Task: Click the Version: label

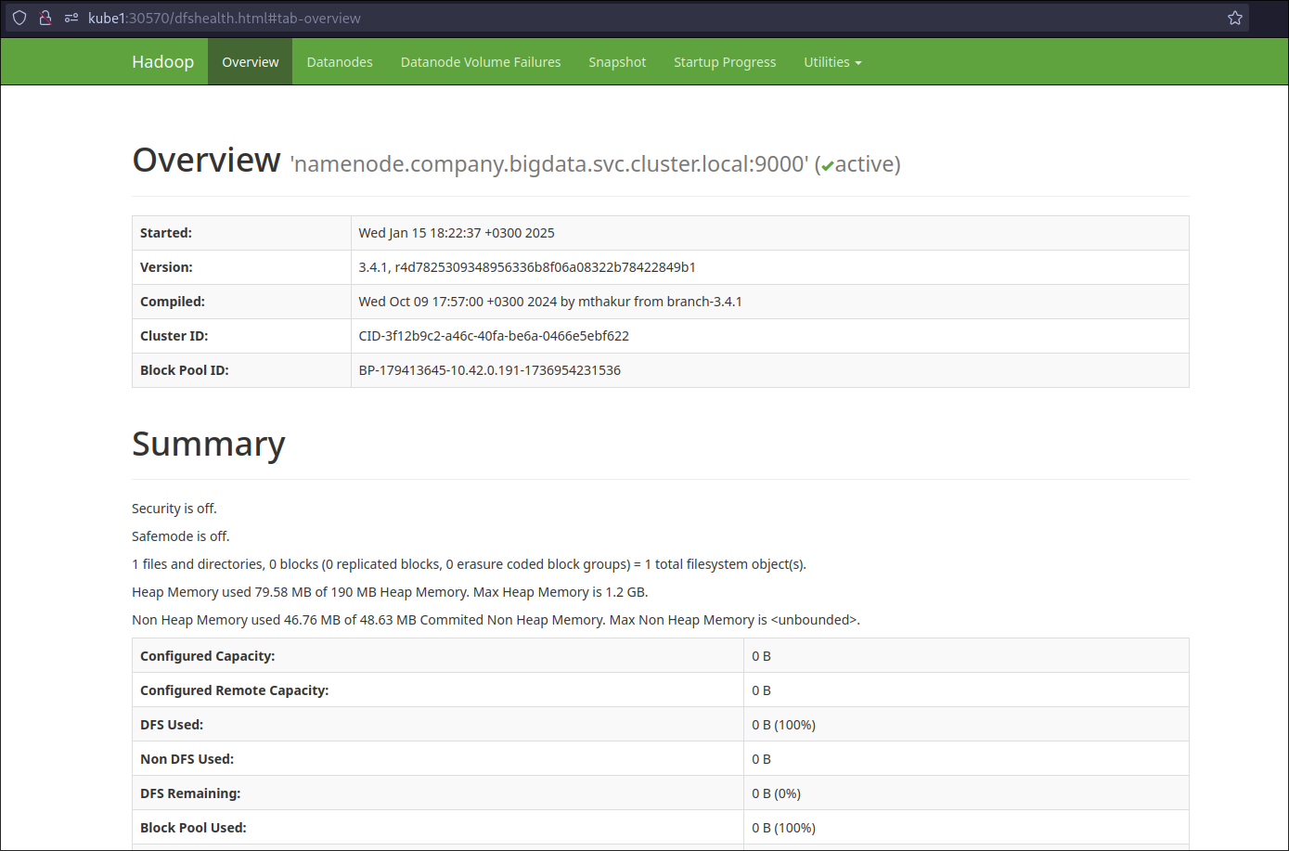Action: pos(166,267)
